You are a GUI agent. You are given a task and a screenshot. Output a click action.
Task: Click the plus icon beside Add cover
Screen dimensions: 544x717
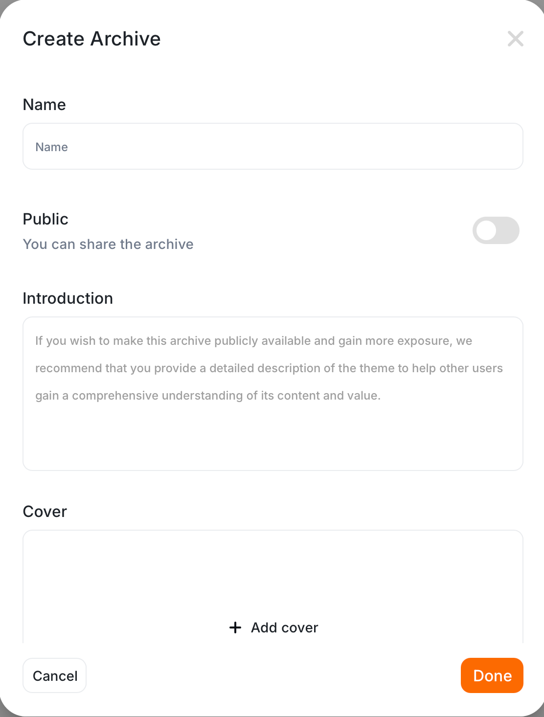coord(235,627)
